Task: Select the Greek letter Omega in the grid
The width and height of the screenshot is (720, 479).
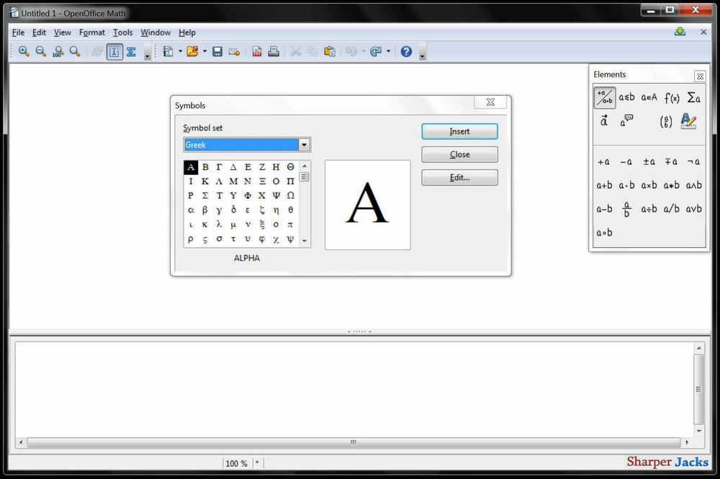Action: pos(290,195)
